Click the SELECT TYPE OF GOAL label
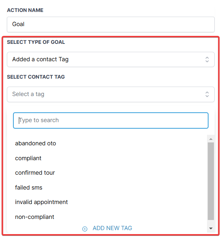This screenshot has height=237, width=223. pos(36,42)
